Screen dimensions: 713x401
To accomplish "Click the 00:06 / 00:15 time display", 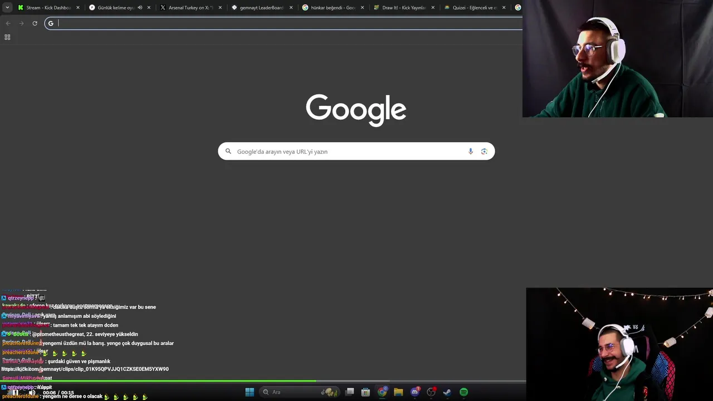I will (x=58, y=393).
